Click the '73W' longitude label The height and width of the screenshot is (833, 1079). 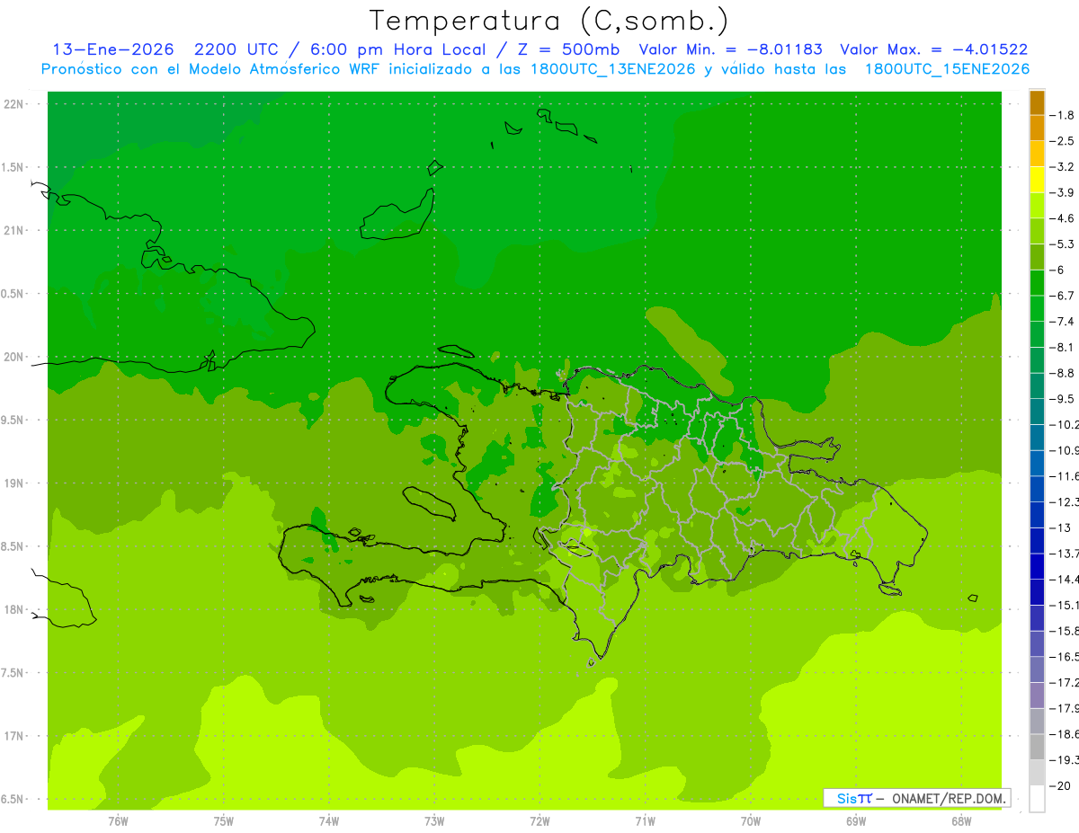tap(434, 820)
